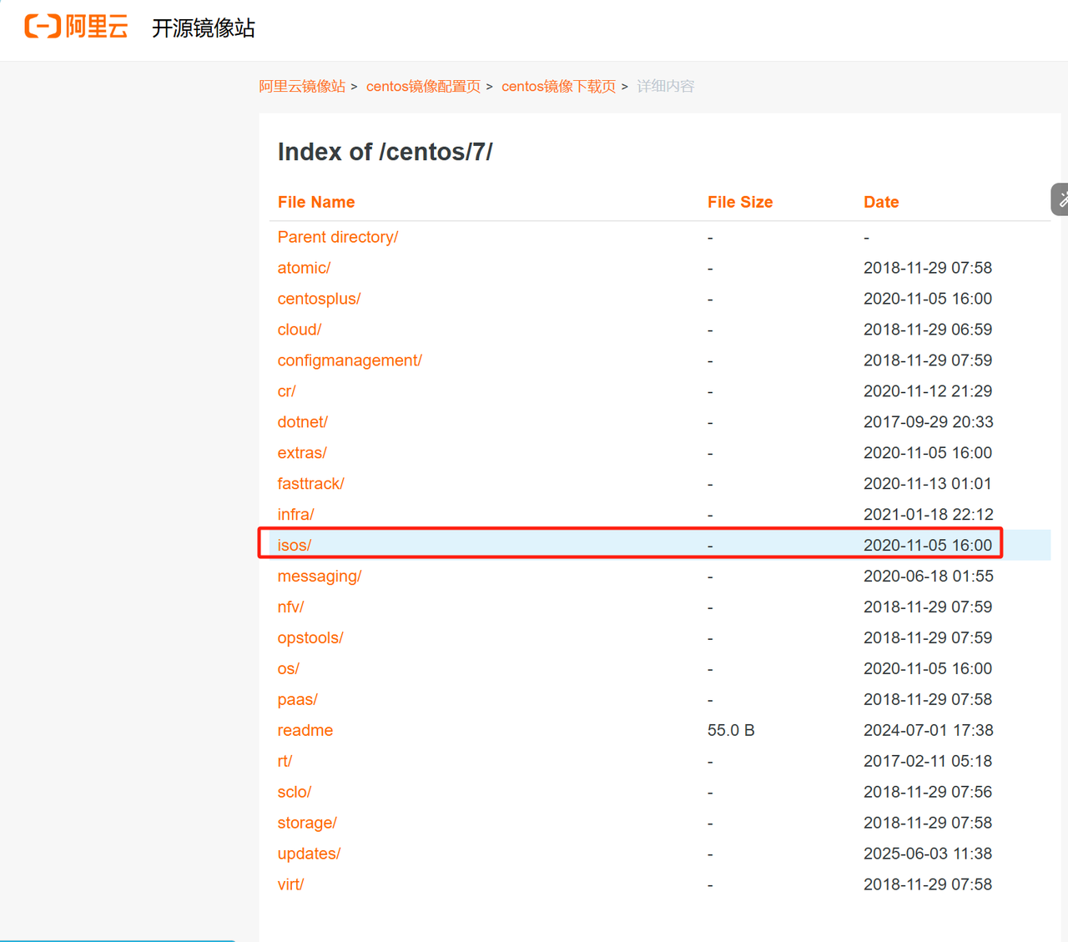Open the centosplus/ folder
The width and height of the screenshot is (1068, 942).
(x=319, y=299)
